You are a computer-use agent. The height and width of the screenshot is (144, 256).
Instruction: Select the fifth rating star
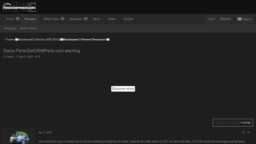(237, 123)
